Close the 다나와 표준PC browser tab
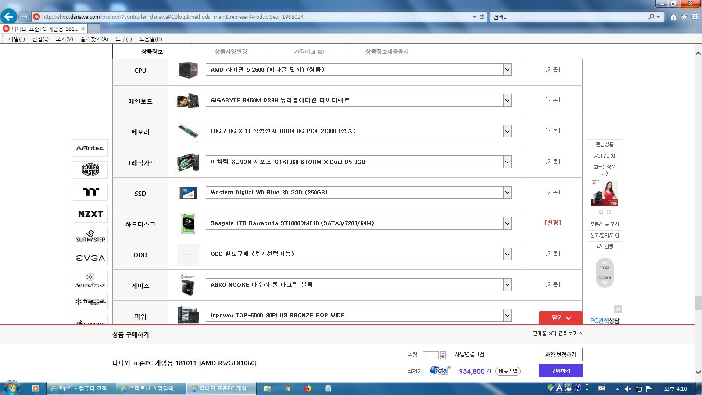 coord(83,29)
